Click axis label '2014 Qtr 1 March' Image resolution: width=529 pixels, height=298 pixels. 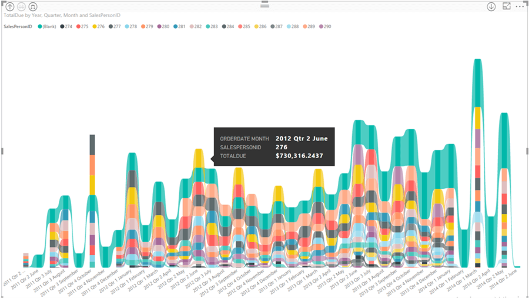click(x=462, y=280)
